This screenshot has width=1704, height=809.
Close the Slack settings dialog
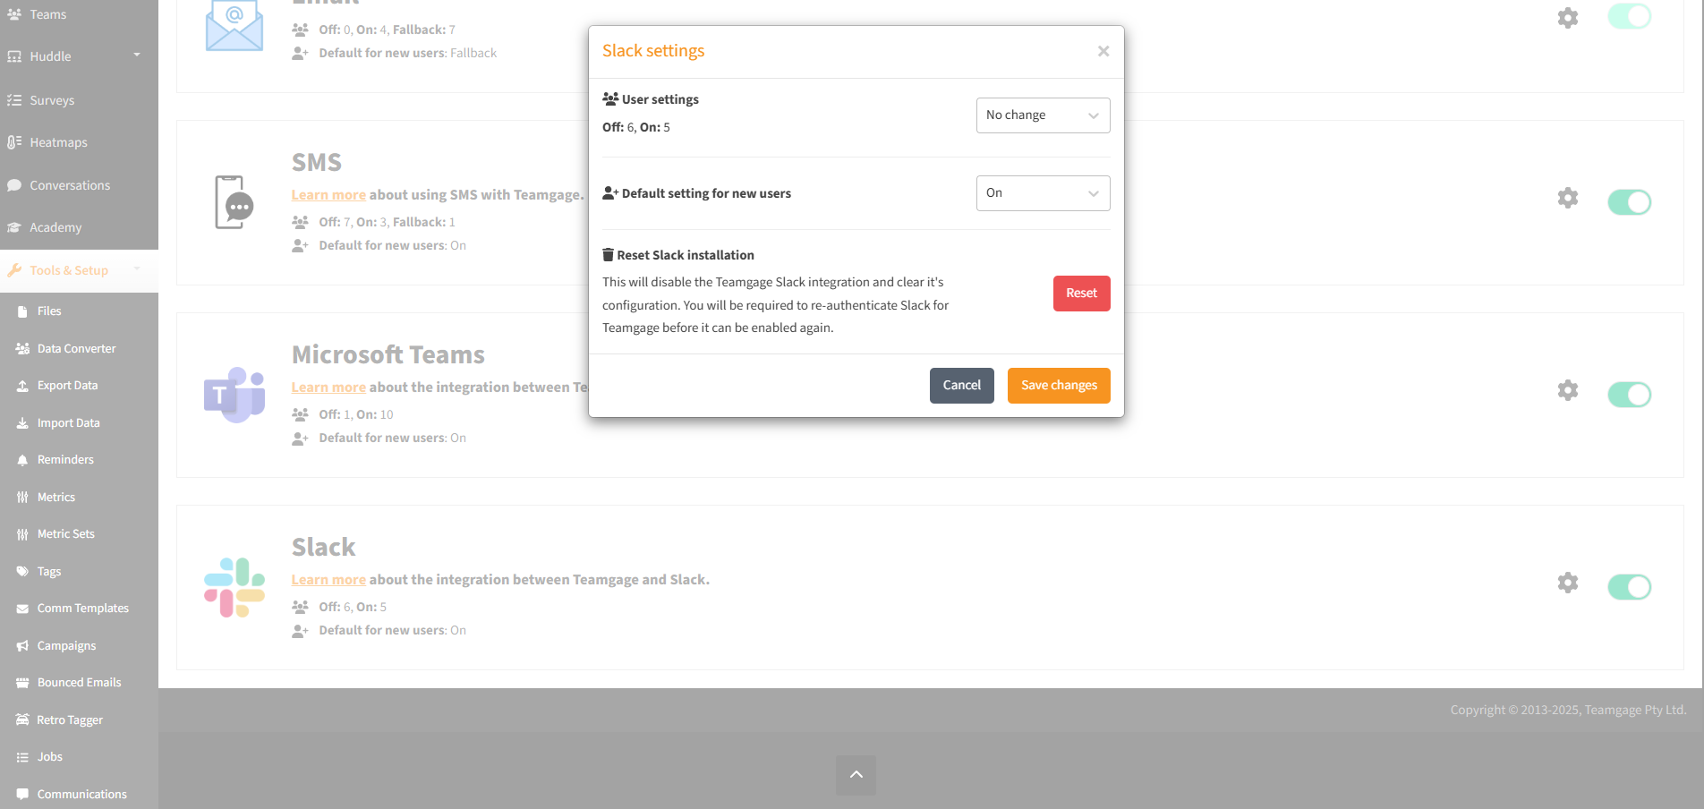point(1103,52)
